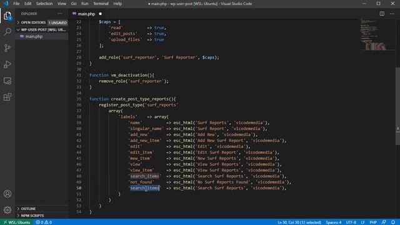Screen dimensions: 400x225
Task: Expand the Outline section
Action: click(x=42, y=209)
